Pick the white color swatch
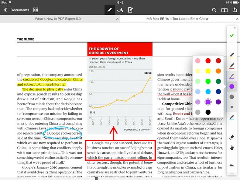 218,112
